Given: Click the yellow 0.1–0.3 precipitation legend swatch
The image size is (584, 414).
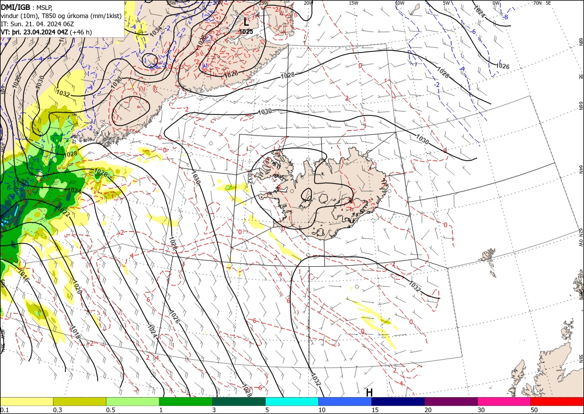Looking at the screenshot, I should pyautogui.click(x=26, y=401).
